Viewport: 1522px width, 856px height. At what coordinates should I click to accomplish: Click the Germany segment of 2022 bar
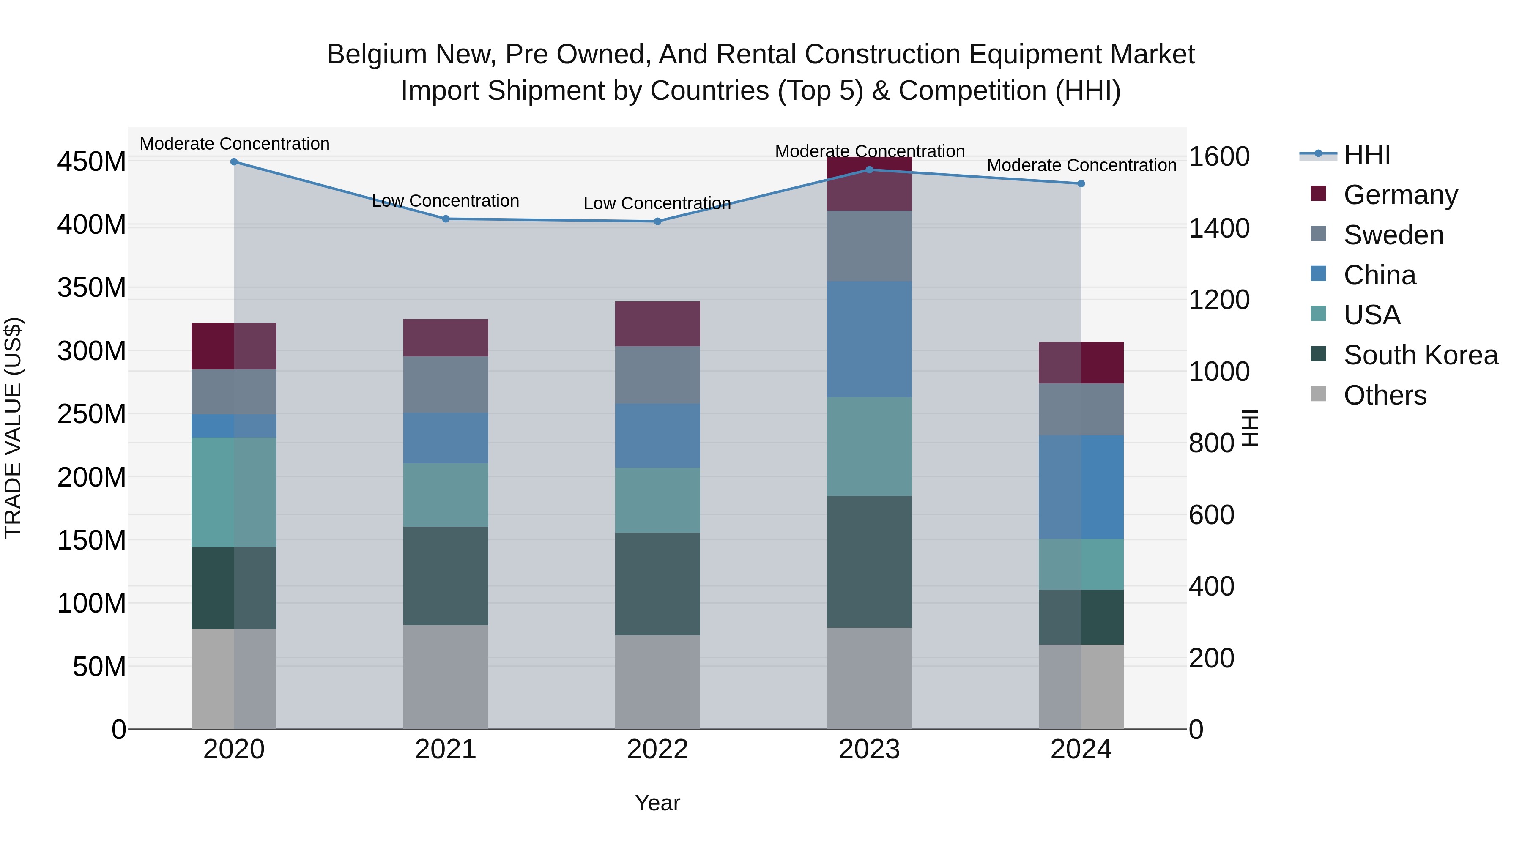click(x=657, y=324)
